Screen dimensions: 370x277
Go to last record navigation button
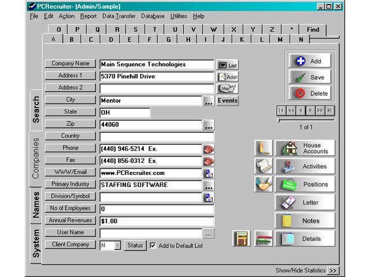(x=330, y=110)
